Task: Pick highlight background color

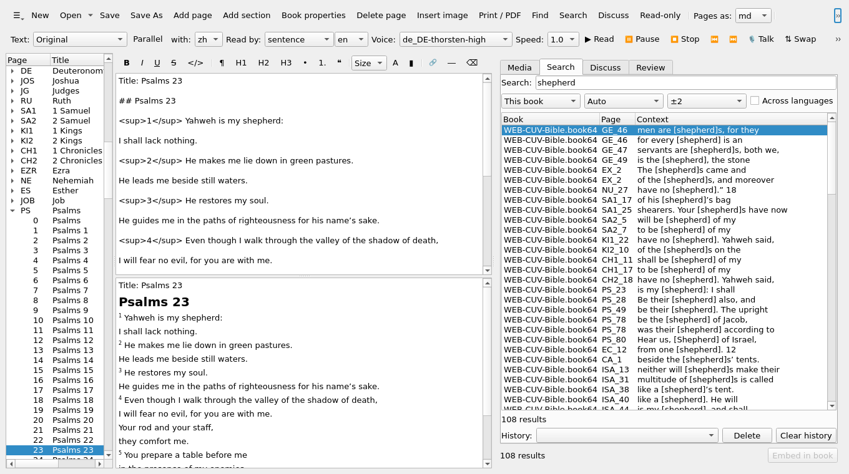Action: [x=411, y=63]
